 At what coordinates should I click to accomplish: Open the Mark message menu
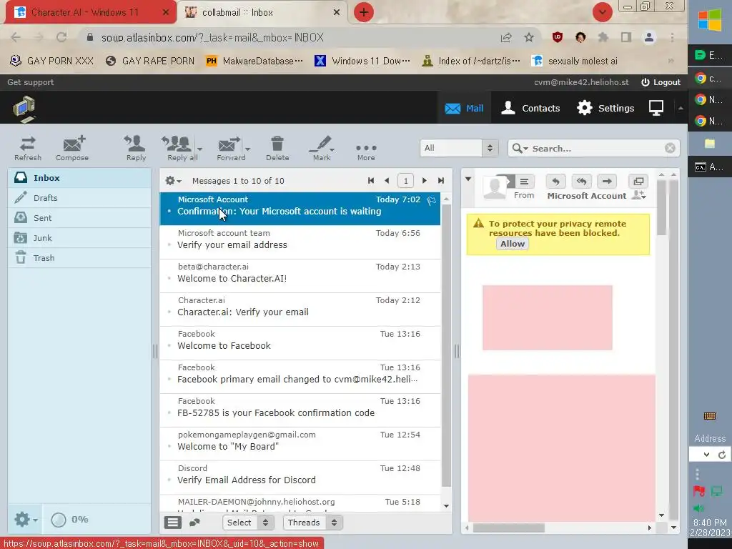coord(322,149)
